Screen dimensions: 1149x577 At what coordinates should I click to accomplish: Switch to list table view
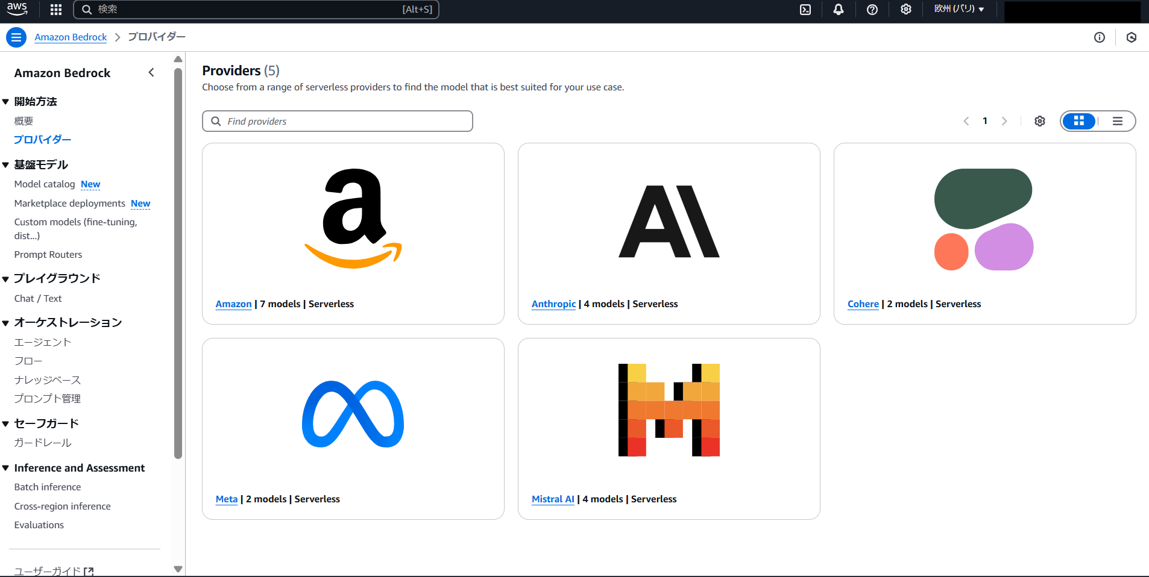tap(1118, 121)
